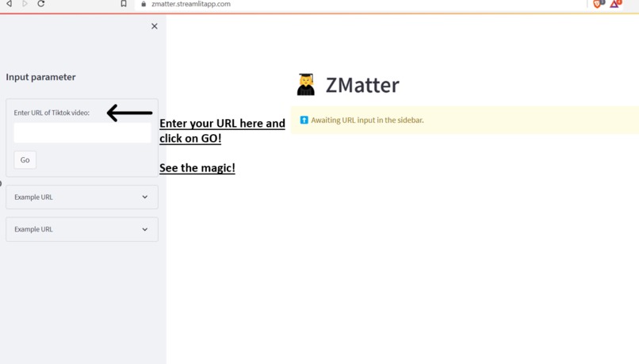Click the blue up-arrow icon in the notice
639x364 pixels.
click(x=304, y=120)
